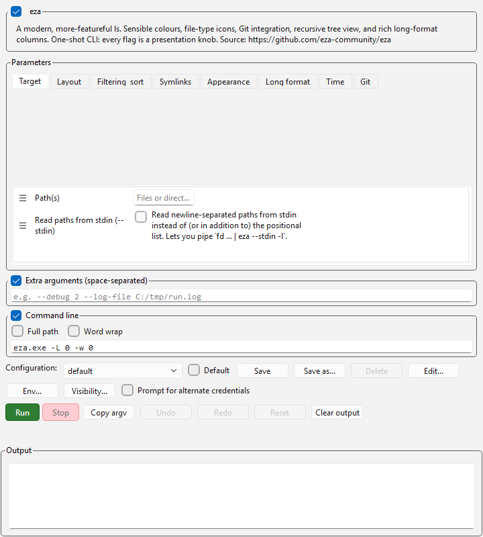Viewport: 483px width, 537px height.
Task: Click the command line text eza.exe -L 0 -w 0
Action: 54,348
